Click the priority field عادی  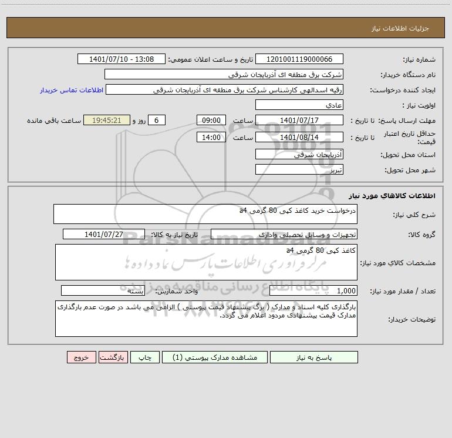[x=299, y=105]
